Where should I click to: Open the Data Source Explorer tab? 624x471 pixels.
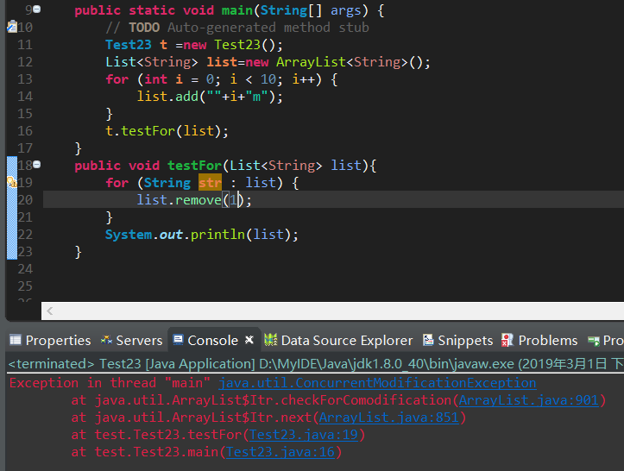(x=338, y=341)
